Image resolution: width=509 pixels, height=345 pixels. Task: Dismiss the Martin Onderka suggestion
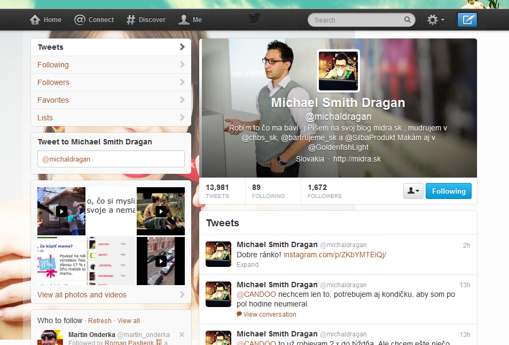[x=182, y=334]
